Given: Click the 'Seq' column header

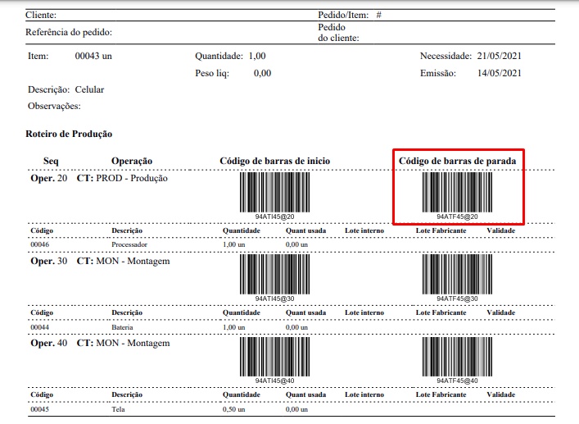Looking at the screenshot, I should (x=51, y=162).
